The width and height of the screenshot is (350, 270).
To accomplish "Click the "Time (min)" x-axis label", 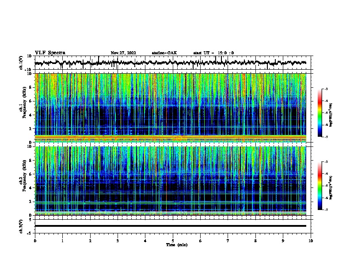I will pyautogui.click(x=177, y=245).
